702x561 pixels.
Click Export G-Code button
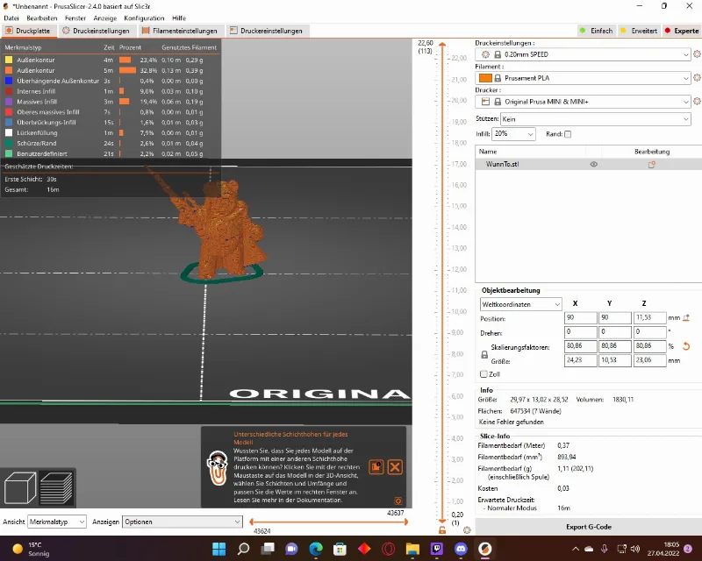click(588, 527)
